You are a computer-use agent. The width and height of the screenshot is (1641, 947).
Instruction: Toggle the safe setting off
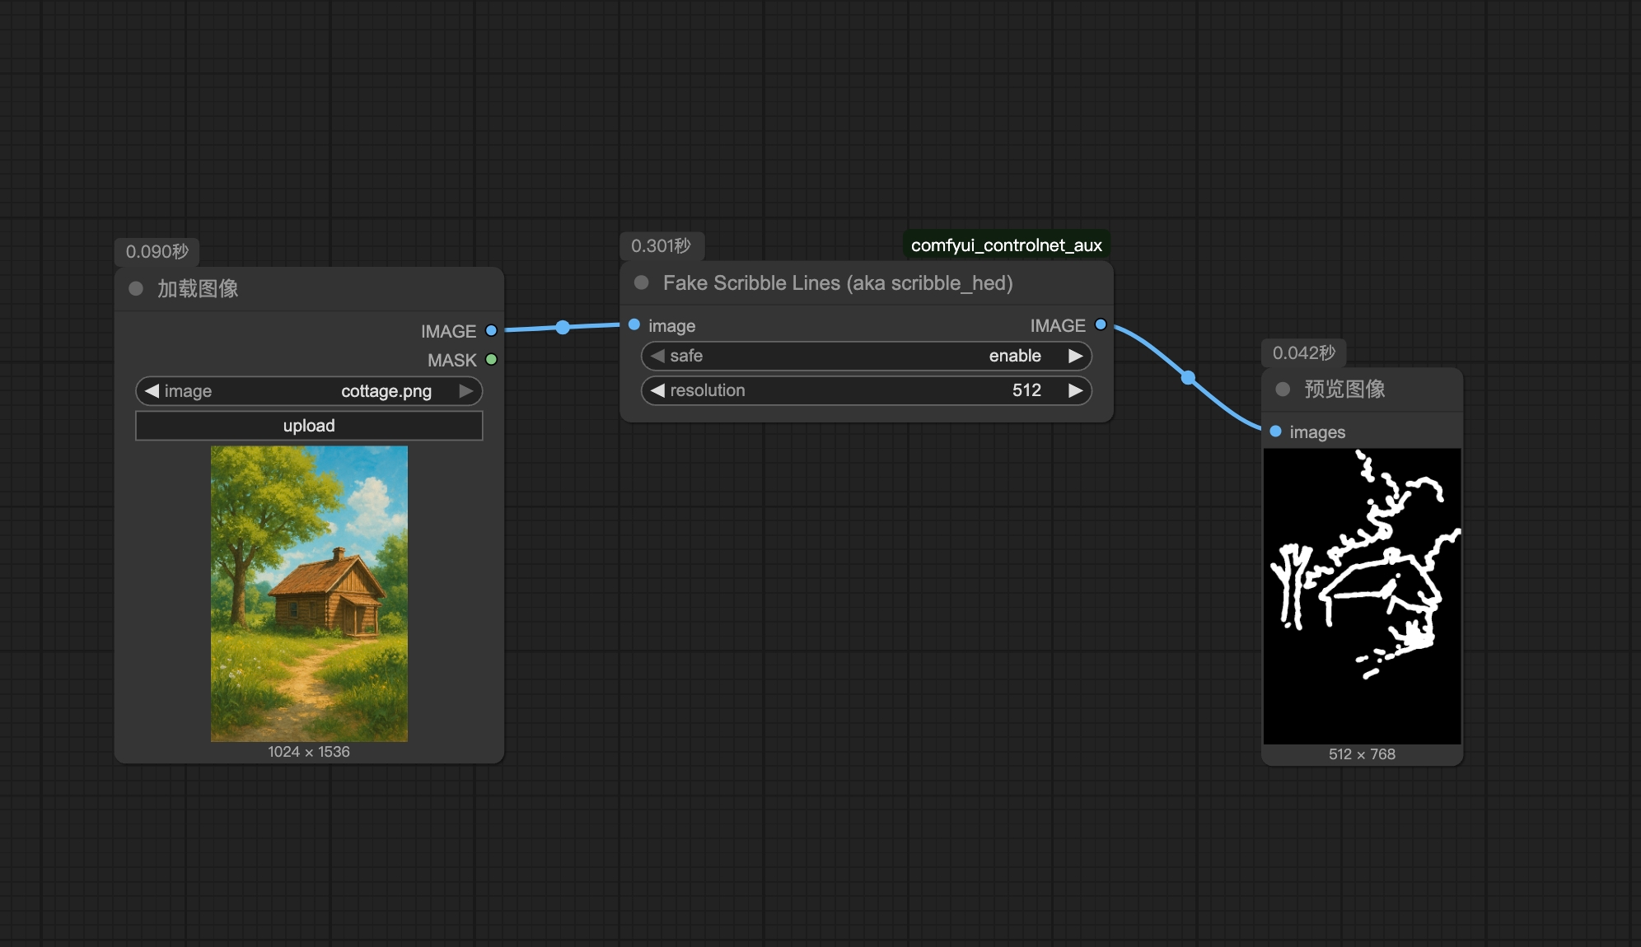(x=1077, y=356)
